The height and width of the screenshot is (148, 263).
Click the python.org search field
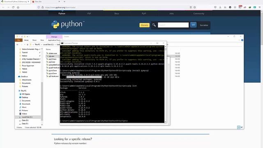point(173,25)
